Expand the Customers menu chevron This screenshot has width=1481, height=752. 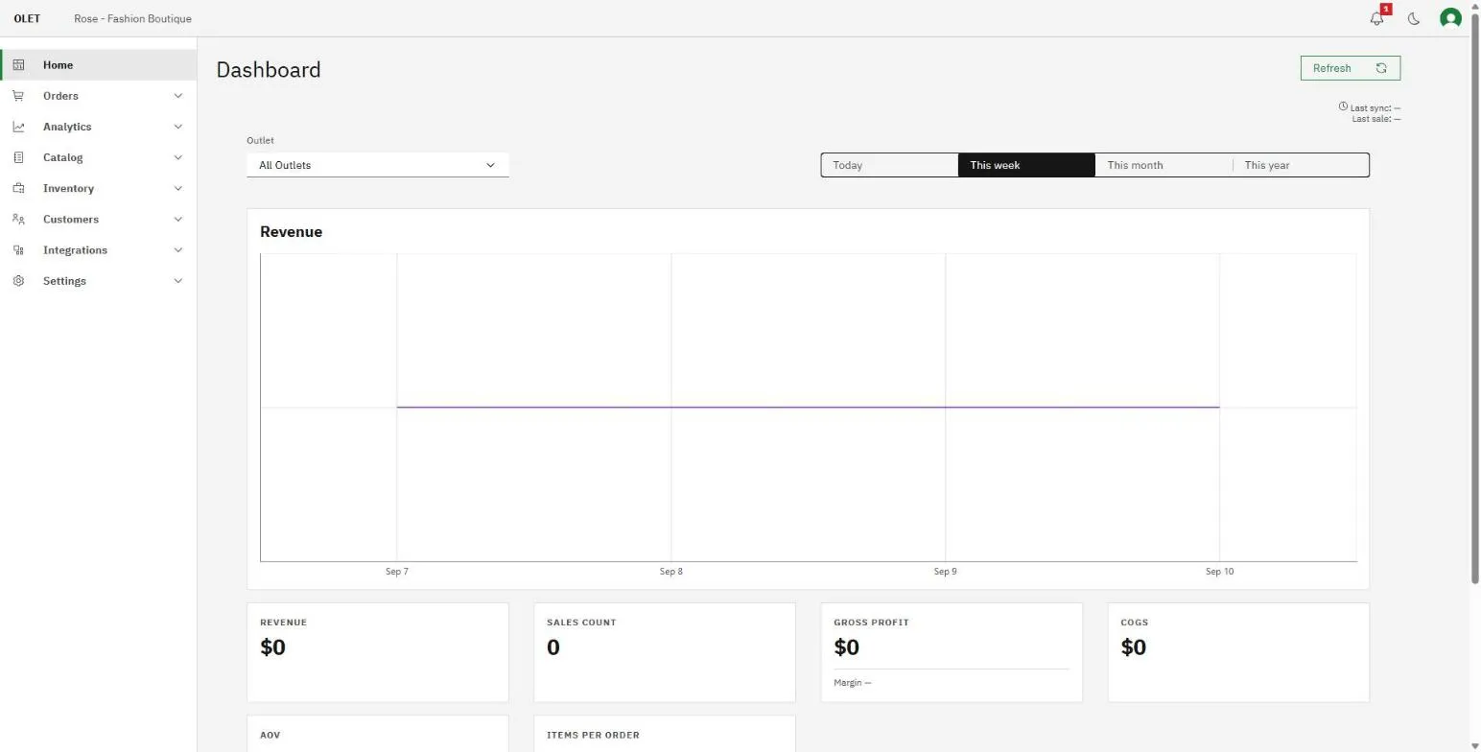(x=177, y=219)
